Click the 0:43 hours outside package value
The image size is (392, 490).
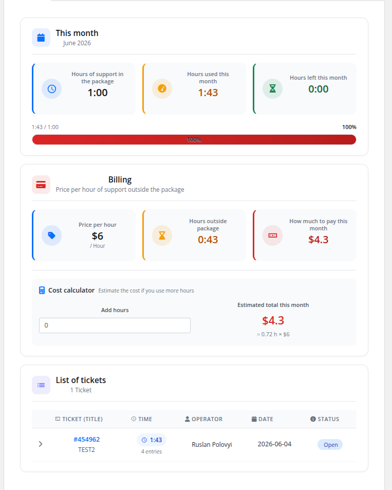point(208,240)
